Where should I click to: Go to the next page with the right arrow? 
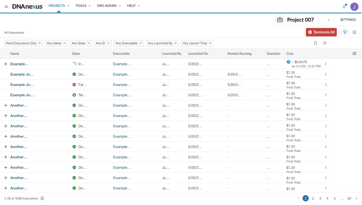point(357,199)
